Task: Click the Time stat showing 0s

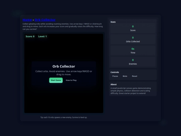Action: tap(133, 51)
